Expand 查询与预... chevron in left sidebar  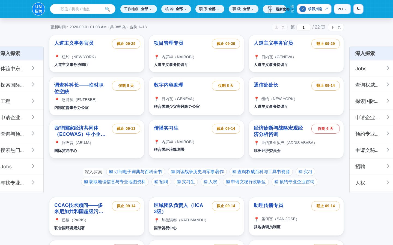[33, 133]
